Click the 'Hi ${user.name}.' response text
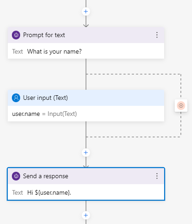 pyautogui.click(x=49, y=192)
